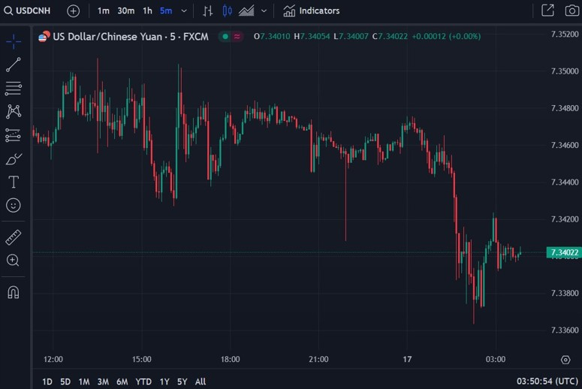
Task: Click the 18:00 time axis label
Action: [x=230, y=359]
